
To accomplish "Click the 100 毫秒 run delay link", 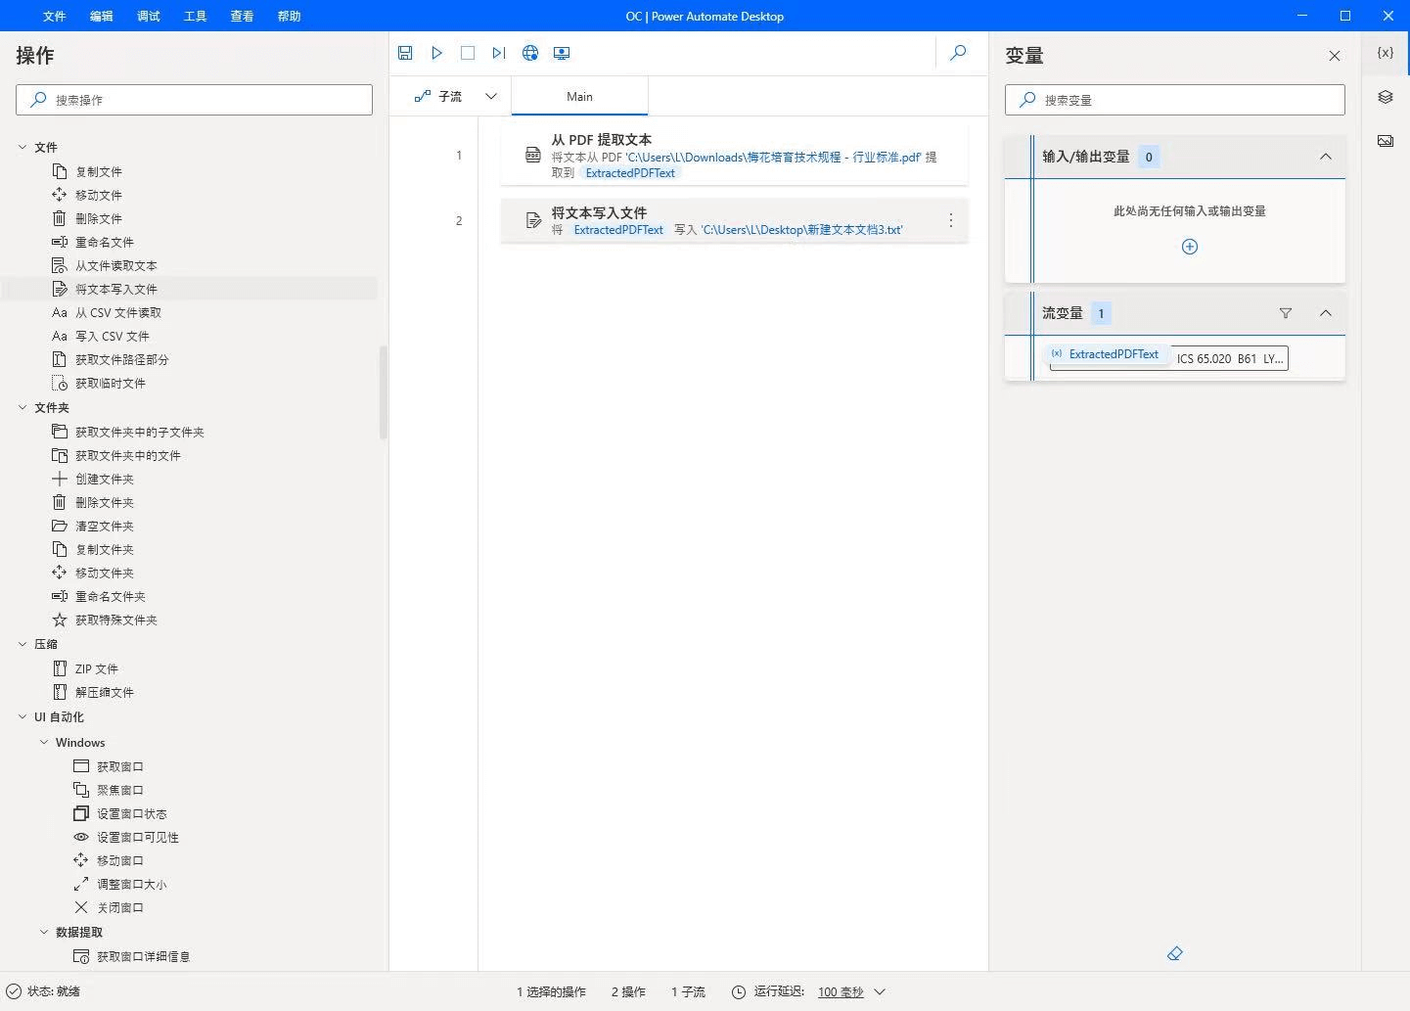I will [x=841, y=991].
